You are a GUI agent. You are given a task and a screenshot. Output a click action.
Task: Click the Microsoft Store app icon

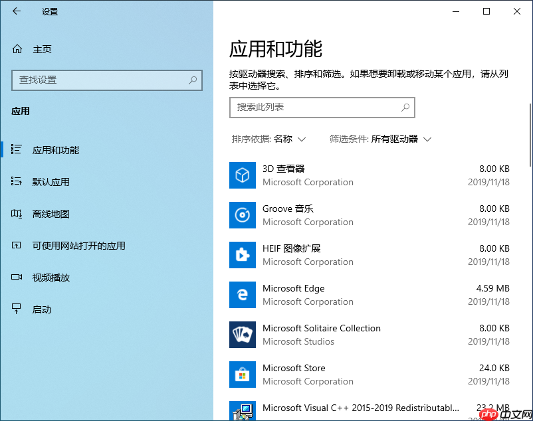click(243, 375)
